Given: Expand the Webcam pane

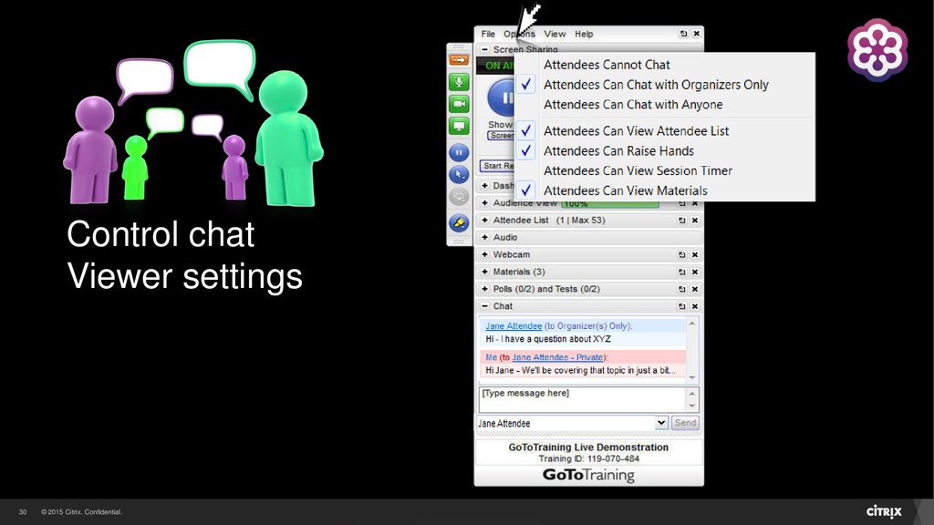Looking at the screenshot, I should [x=485, y=255].
